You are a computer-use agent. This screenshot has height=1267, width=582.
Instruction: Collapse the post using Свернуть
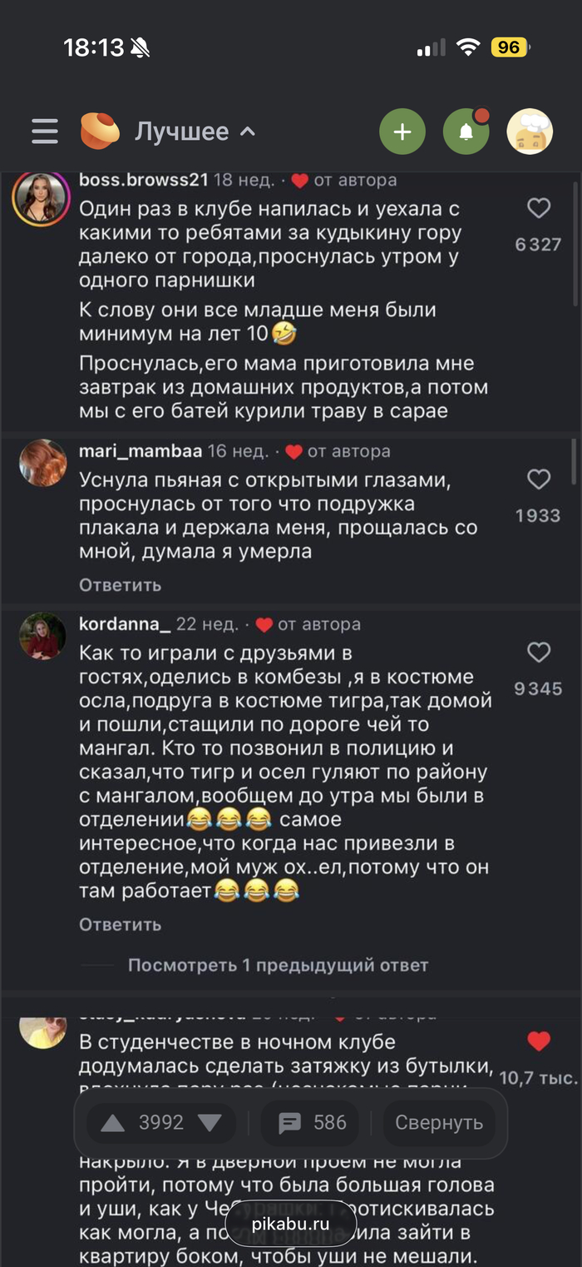pyautogui.click(x=440, y=1124)
